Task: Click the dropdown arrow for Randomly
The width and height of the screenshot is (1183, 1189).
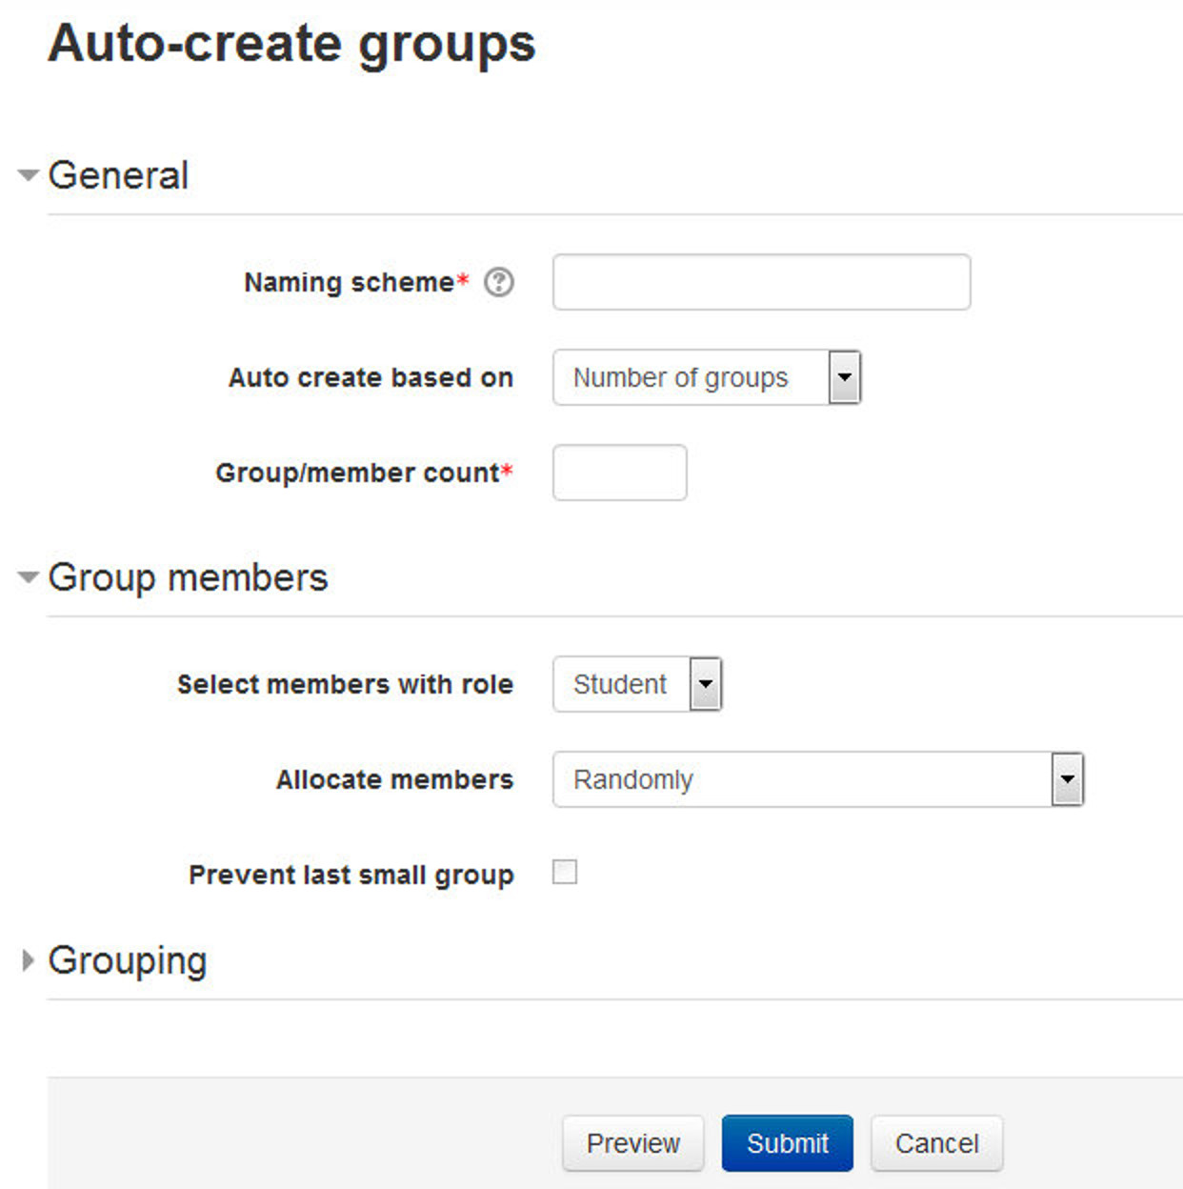Action: pos(1065,779)
